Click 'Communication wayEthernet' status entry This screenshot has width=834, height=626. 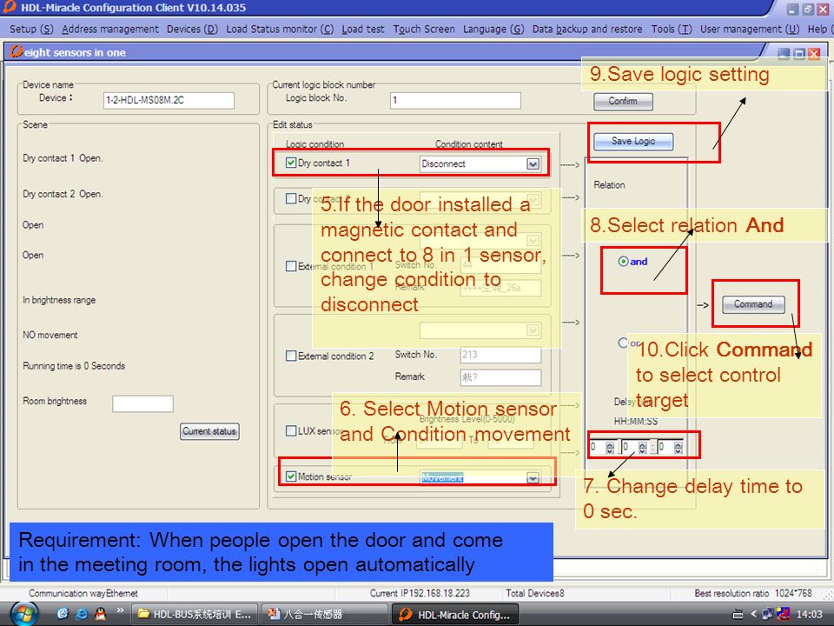point(83,593)
